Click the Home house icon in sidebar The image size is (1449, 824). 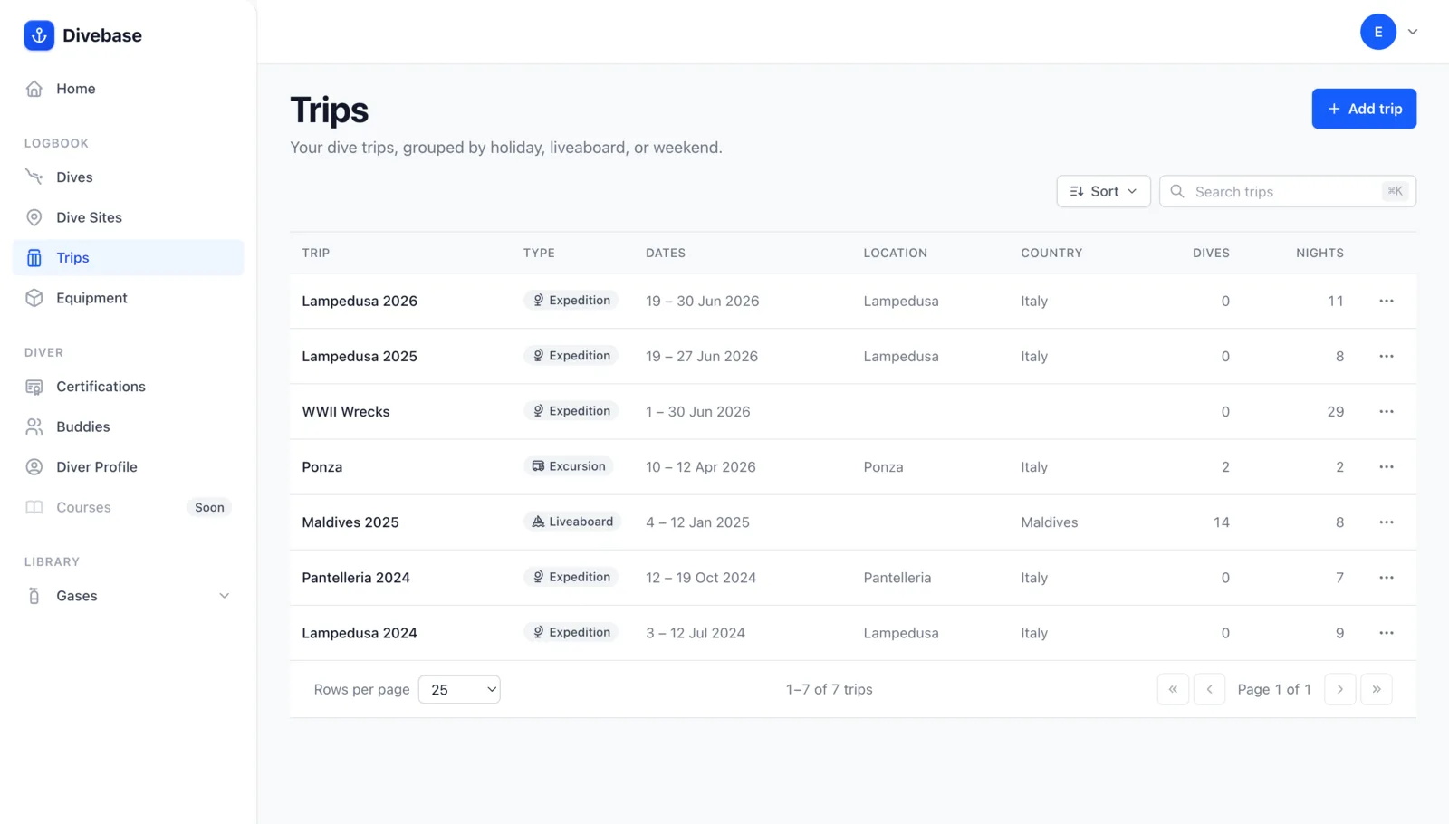click(34, 89)
